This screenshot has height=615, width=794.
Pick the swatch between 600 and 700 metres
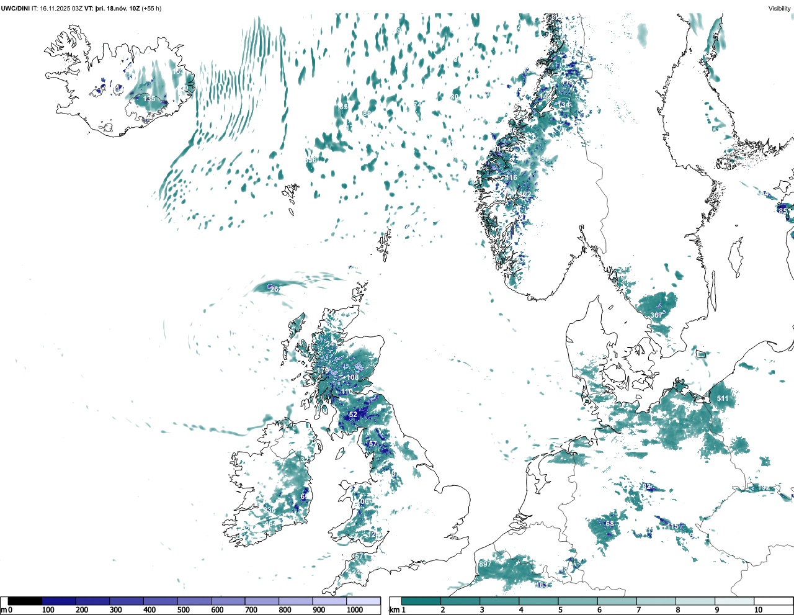(x=228, y=601)
